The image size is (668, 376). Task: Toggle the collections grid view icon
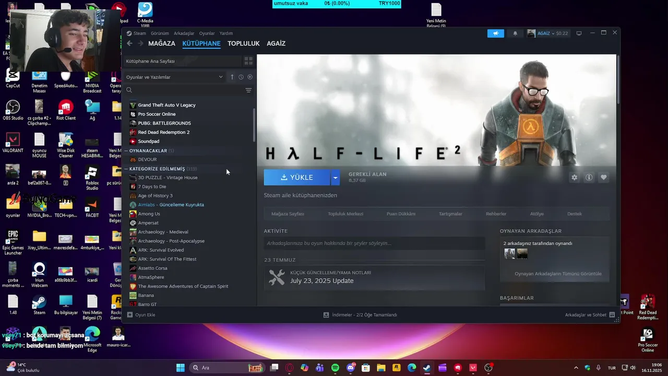[248, 61]
